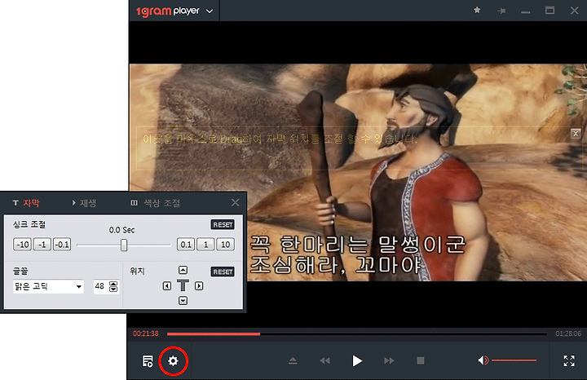Viewport: 587px width, 380px height.
Task: Move subtitle position left
Action: (x=167, y=286)
